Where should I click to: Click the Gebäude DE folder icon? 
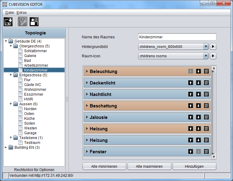(x=11, y=41)
